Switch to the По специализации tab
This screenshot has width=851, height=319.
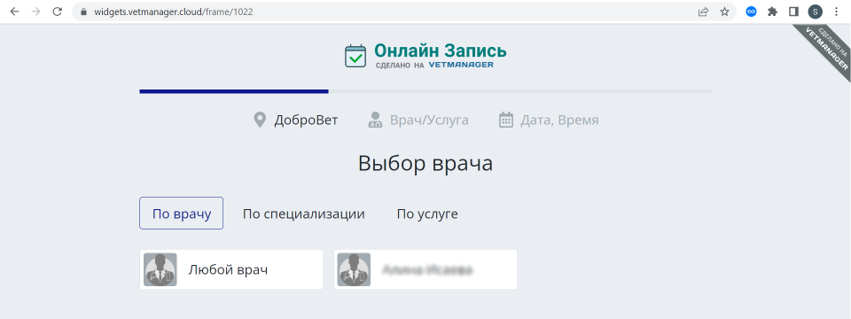coord(303,214)
